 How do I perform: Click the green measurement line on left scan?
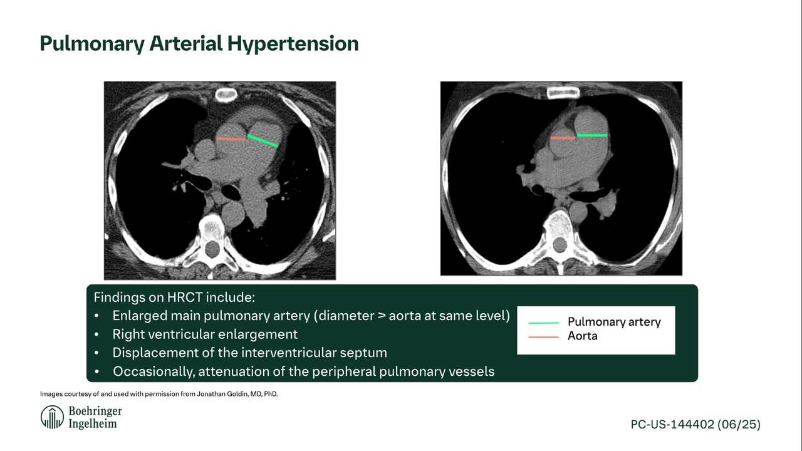click(x=263, y=141)
